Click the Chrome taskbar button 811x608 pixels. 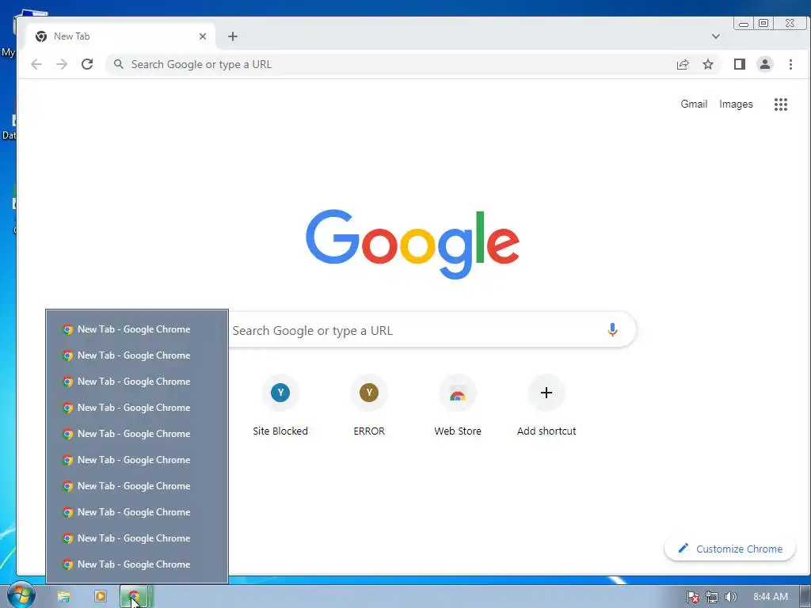(136, 597)
